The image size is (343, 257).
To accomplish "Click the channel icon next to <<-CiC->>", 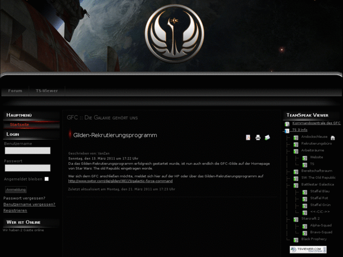I will coord(304,212).
